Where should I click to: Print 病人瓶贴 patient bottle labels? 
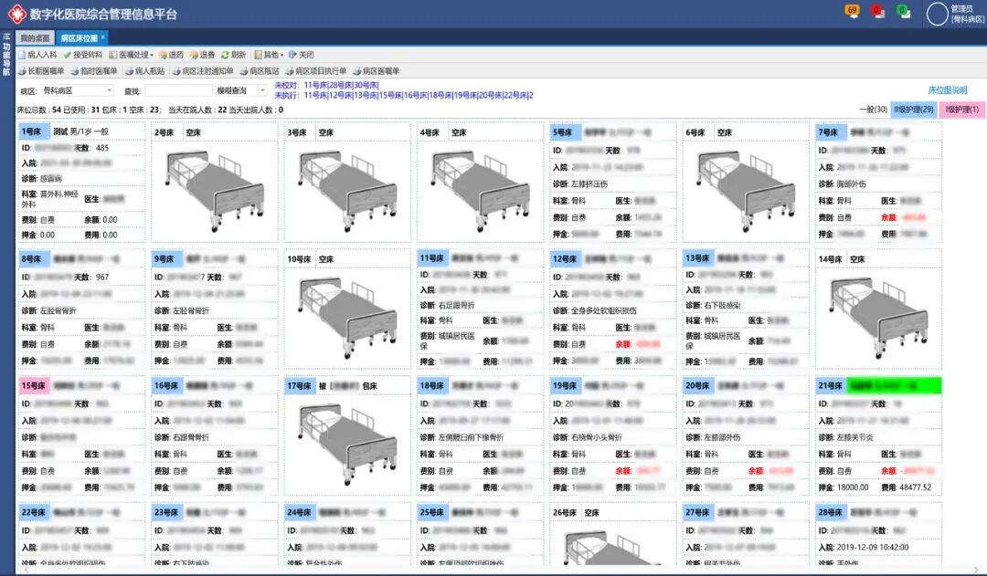pyautogui.click(x=144, y=71)
